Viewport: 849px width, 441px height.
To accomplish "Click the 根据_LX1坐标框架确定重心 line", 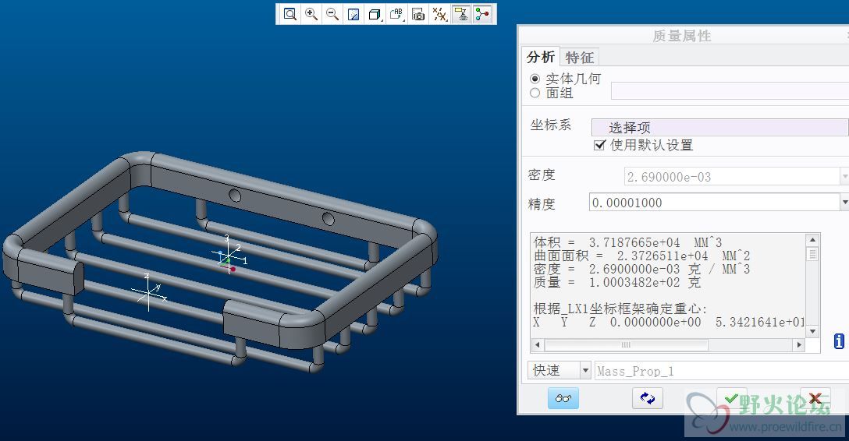I will click(620, 309).
